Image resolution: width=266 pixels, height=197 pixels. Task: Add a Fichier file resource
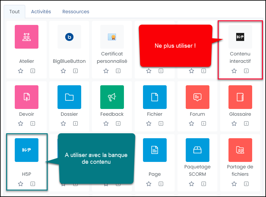(155, 97)
